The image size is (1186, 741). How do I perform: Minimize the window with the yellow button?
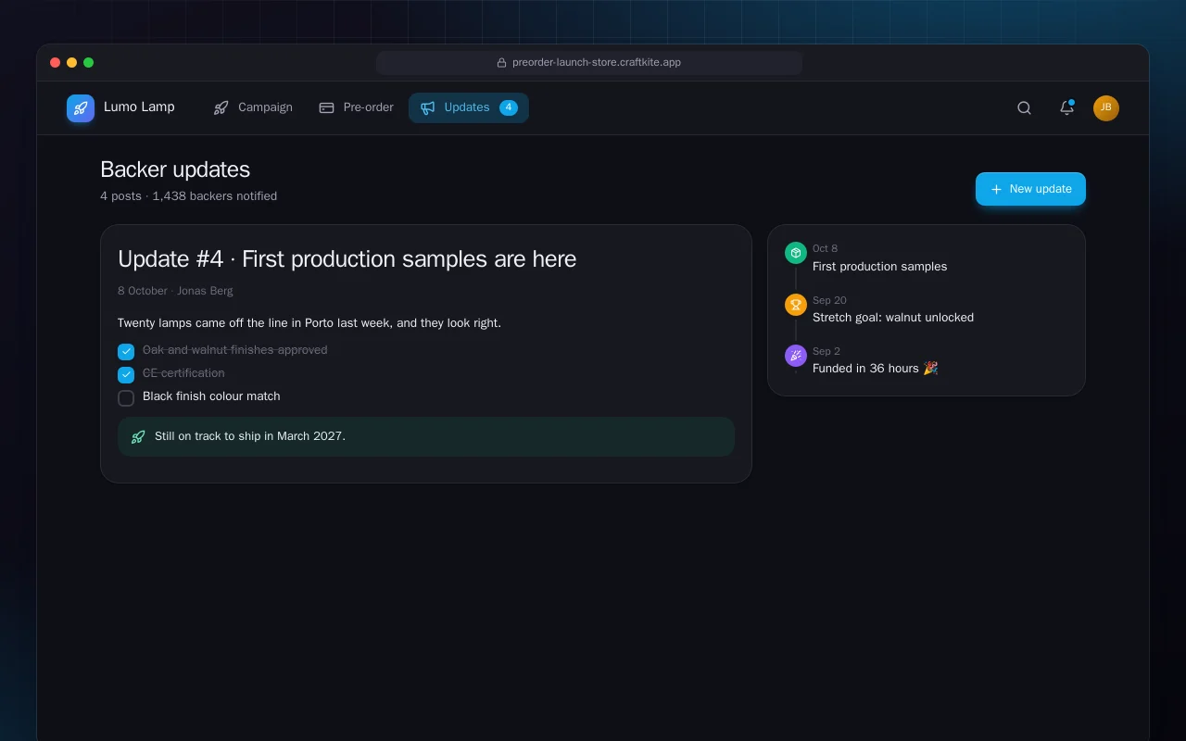tap(72, 63)
